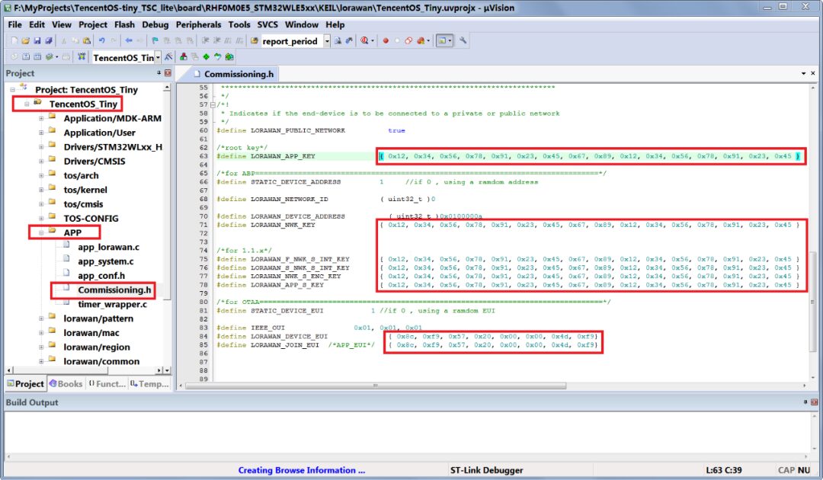Viewport: 823px width, 480px height.
Task: Open Manage Project Items icon
Action: click(x=183, y=57)
